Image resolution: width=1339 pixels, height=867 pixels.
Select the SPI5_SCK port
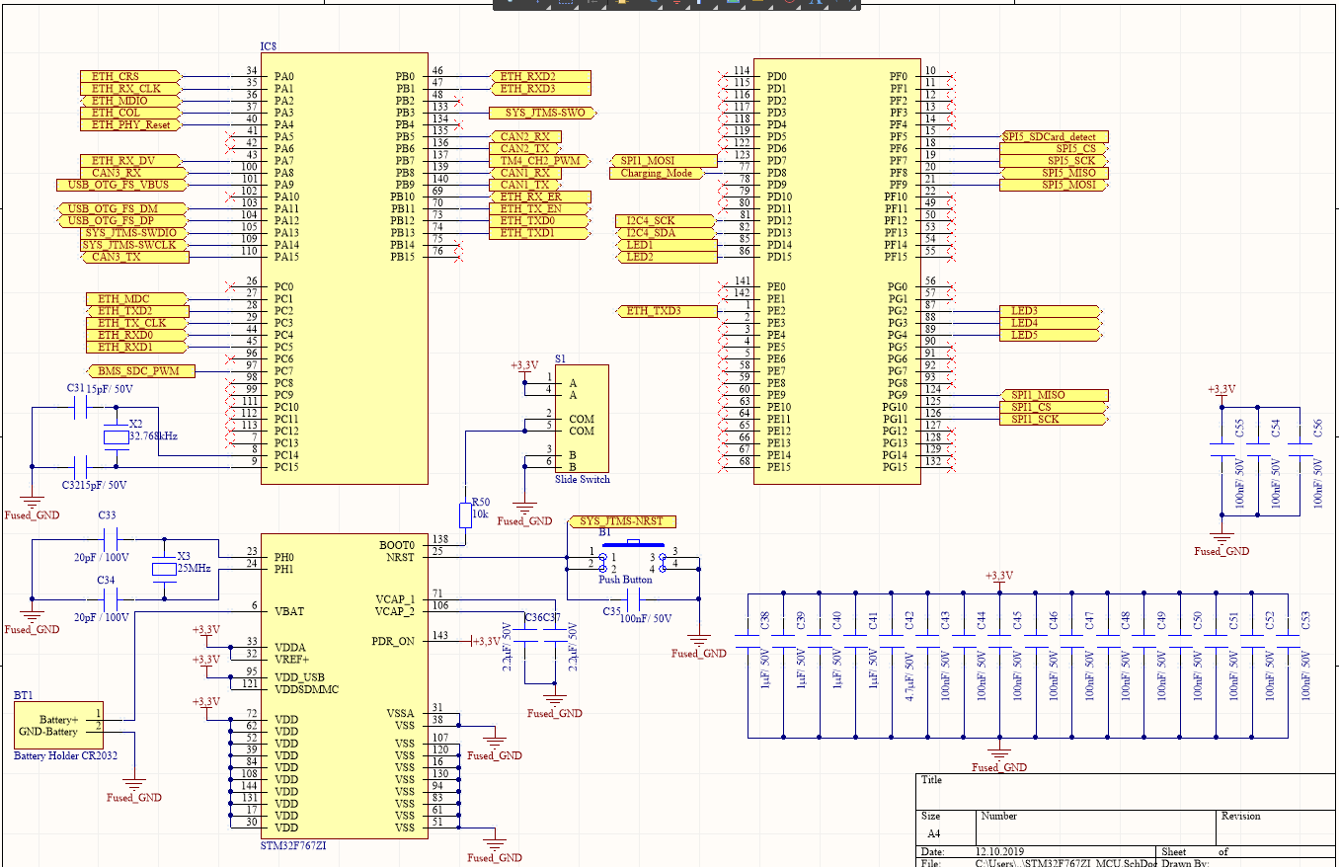1053,160
